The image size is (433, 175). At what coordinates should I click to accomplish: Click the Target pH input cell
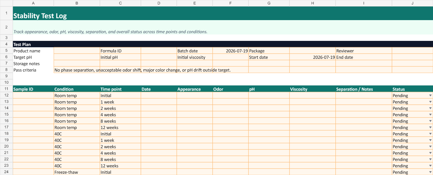pos(77,57)
